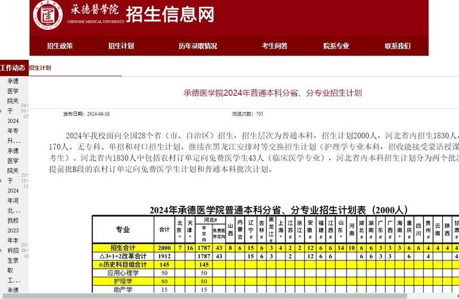Click the 应用心理学 row label

[x=123, y=273]
